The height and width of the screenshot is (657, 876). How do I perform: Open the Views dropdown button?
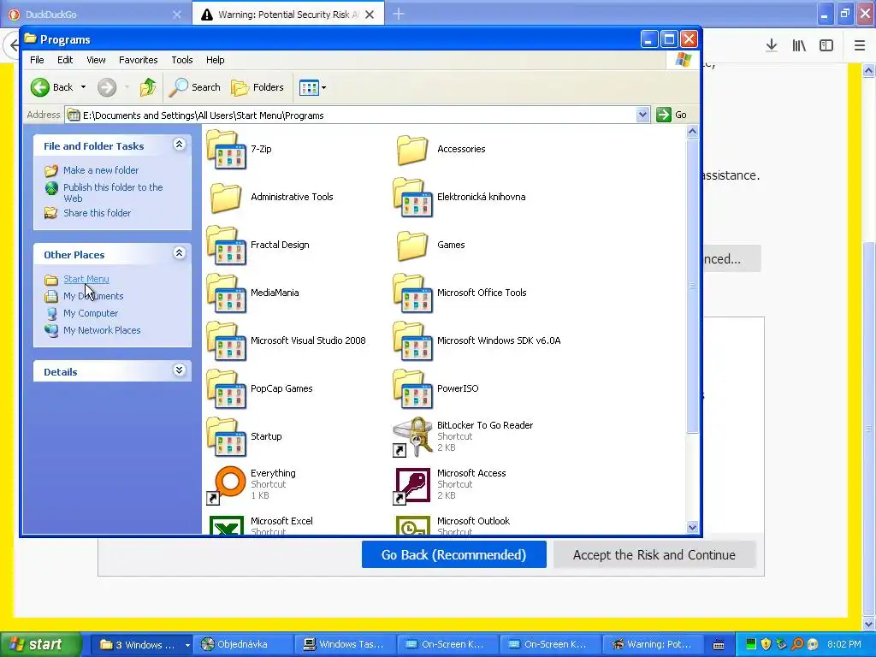pyautogui.click(x=312, y=88)
